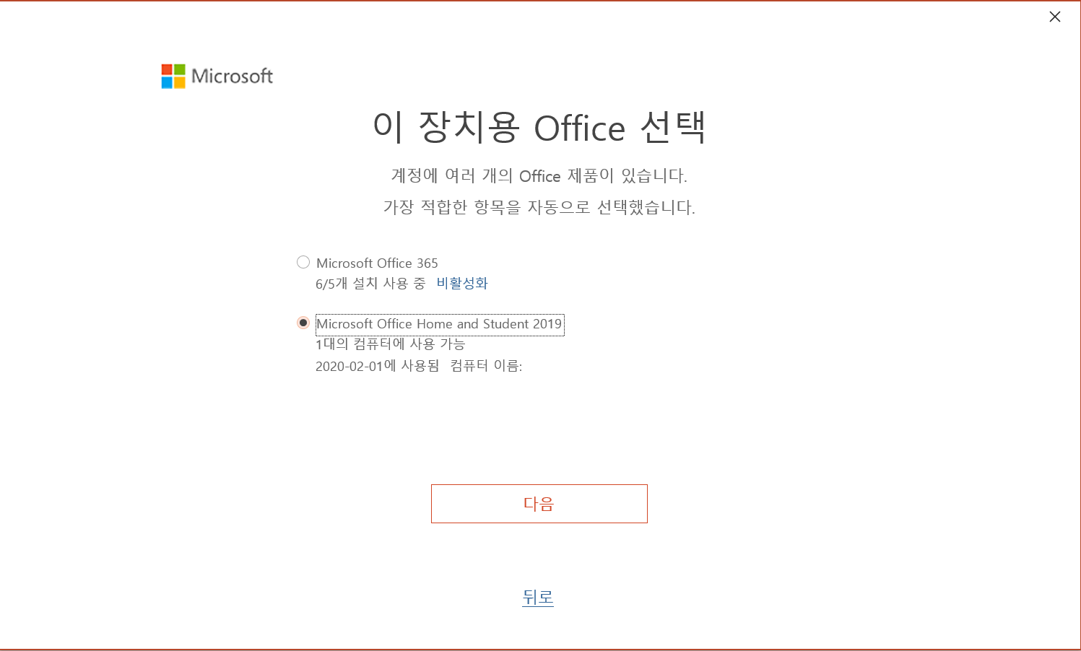Click the '2020-02-01에 사용됨' text

(x=377, y=366)
